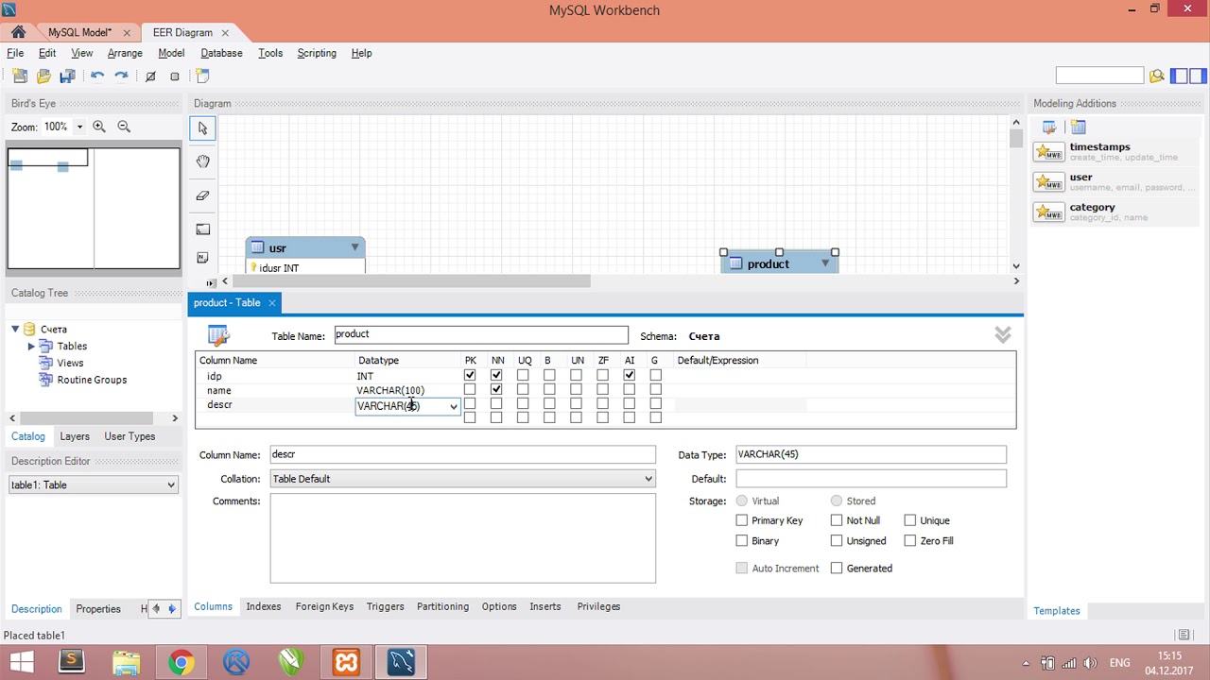Open XAMPP from the taskbar
1210x680 pixels.
(346, 662)
